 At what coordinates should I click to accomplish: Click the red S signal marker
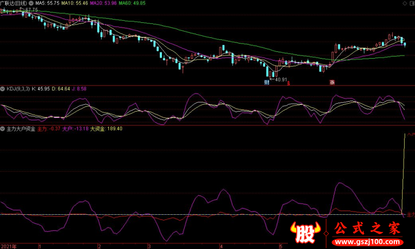point(288,84)
